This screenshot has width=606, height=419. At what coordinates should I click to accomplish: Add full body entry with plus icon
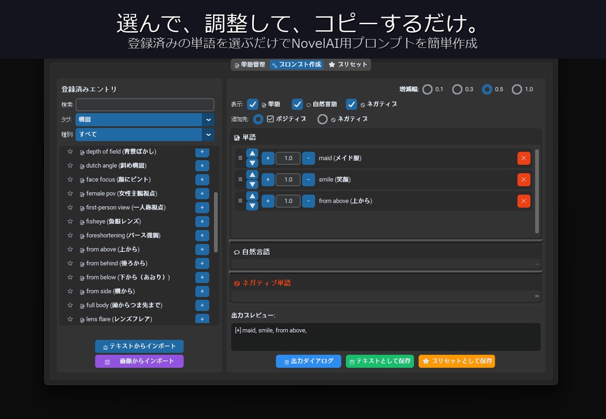[x=202, y=305]
